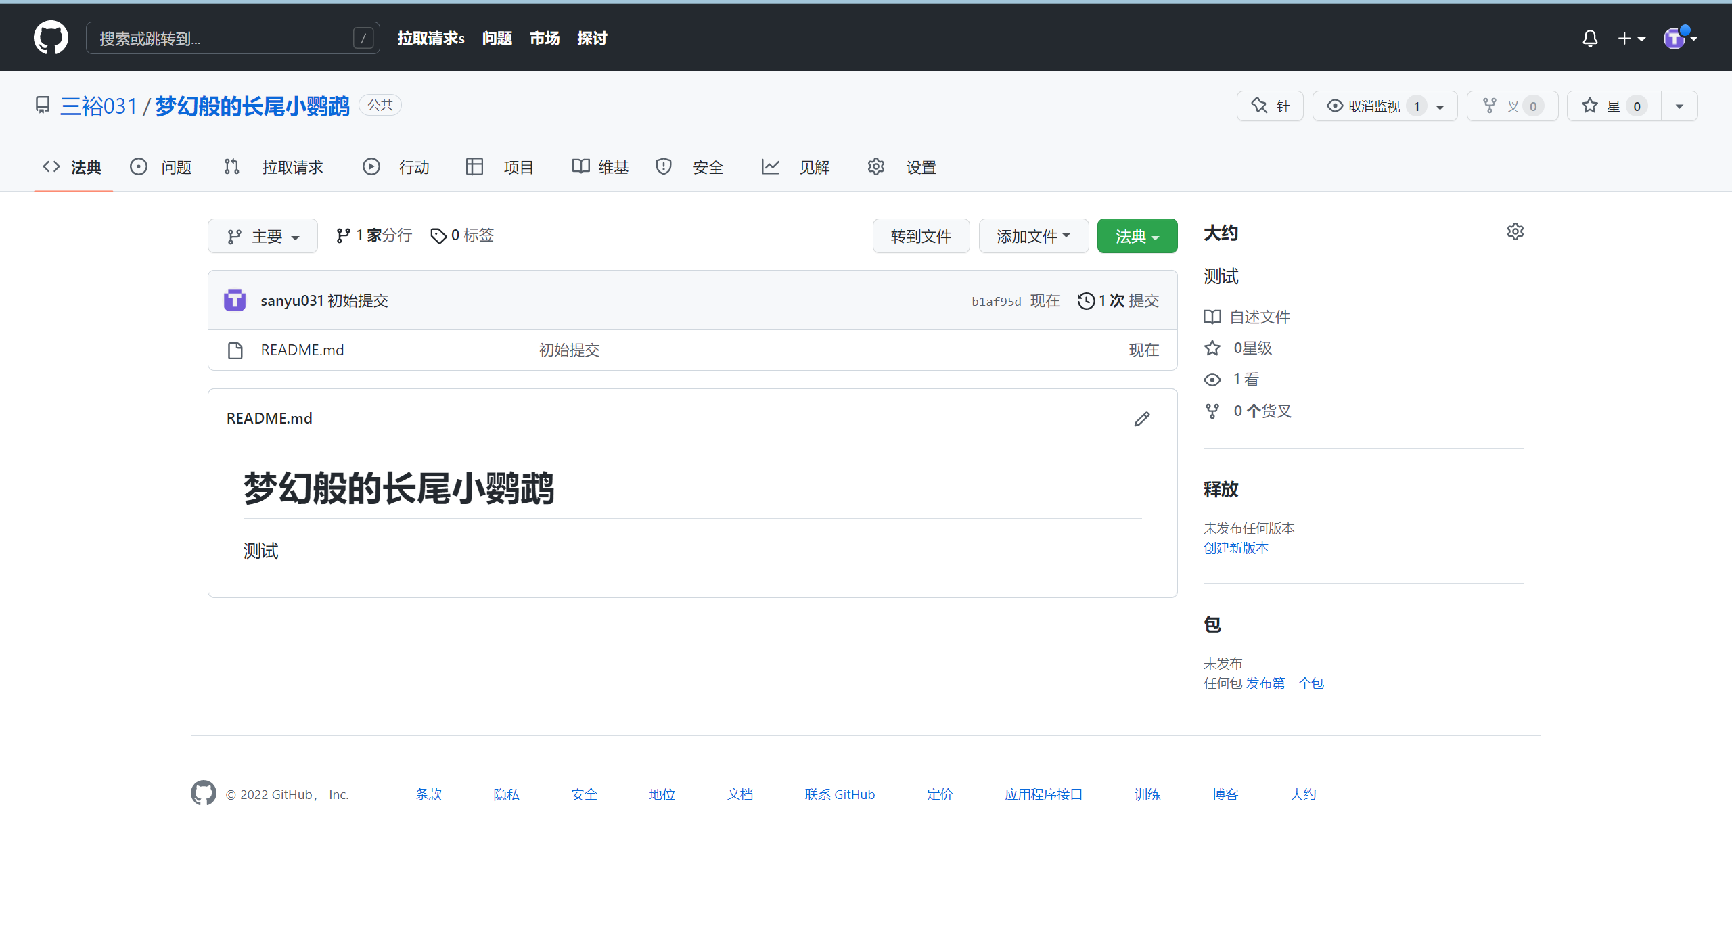Switch to the 法典 code tab
The height and width of the screenshot is (935, 1732).
click(72, 167)
